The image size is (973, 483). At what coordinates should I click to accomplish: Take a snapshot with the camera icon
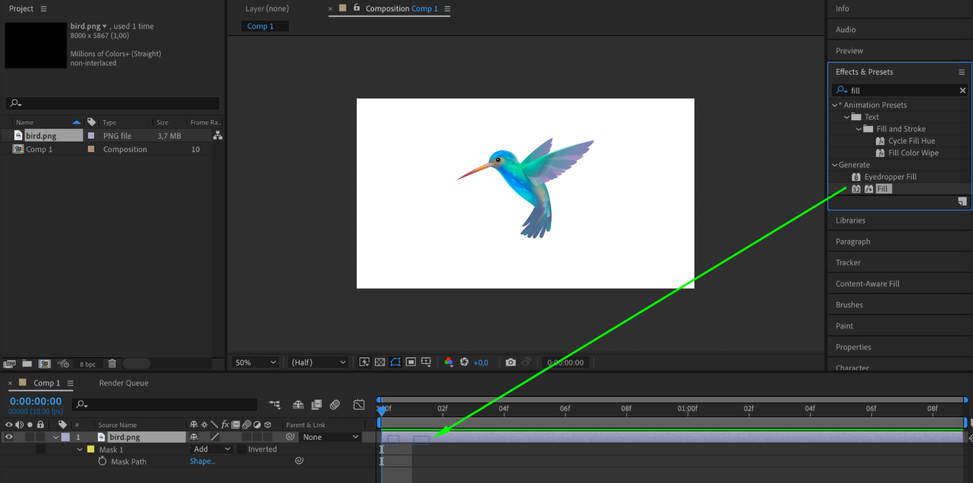(x=510, y=362)
